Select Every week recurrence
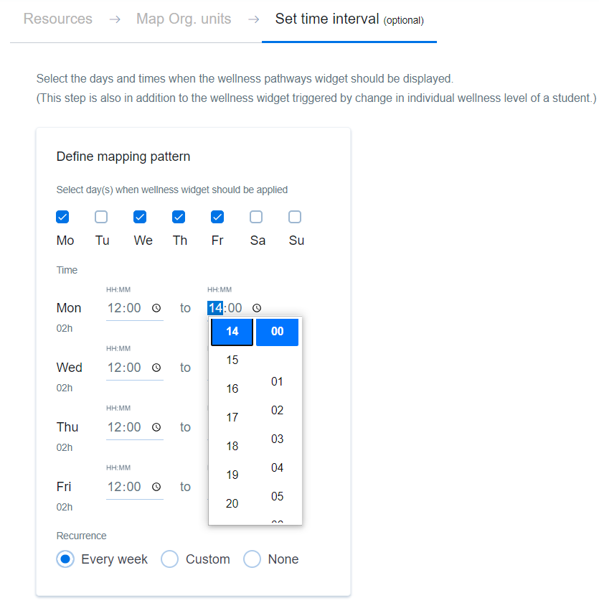Image resolution: width=599 pixels, height=606 pixels. pos(65,559)
